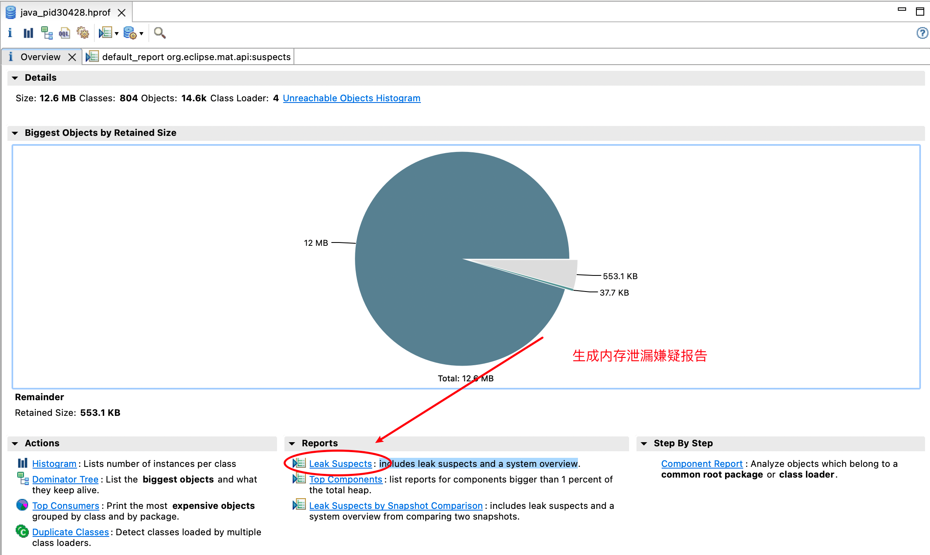Open the OQL query editor icon
The width and height of the screenshot is (930, 555).
point(65,33)
